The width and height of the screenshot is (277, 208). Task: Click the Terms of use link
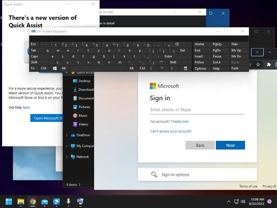pos(248,186)
